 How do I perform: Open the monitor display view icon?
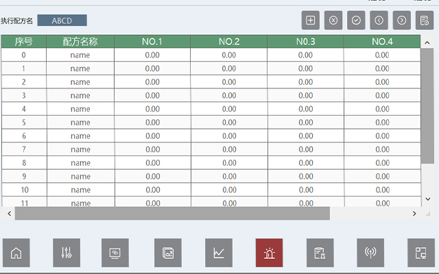pyautogui.click(x=115, y=253)
